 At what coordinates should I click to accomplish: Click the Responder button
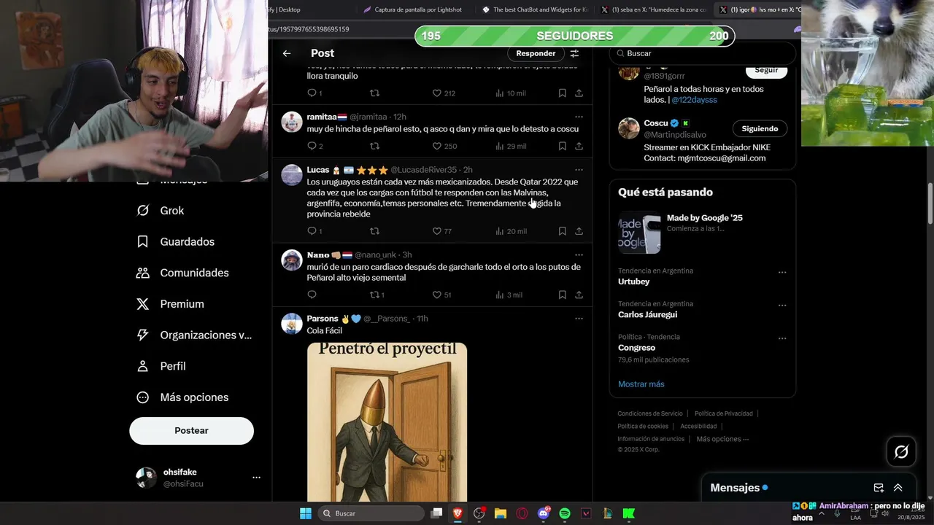point(536,53)
